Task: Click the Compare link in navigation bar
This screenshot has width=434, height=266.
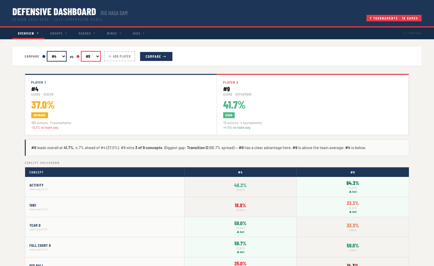Action: [x=412, y=34]
